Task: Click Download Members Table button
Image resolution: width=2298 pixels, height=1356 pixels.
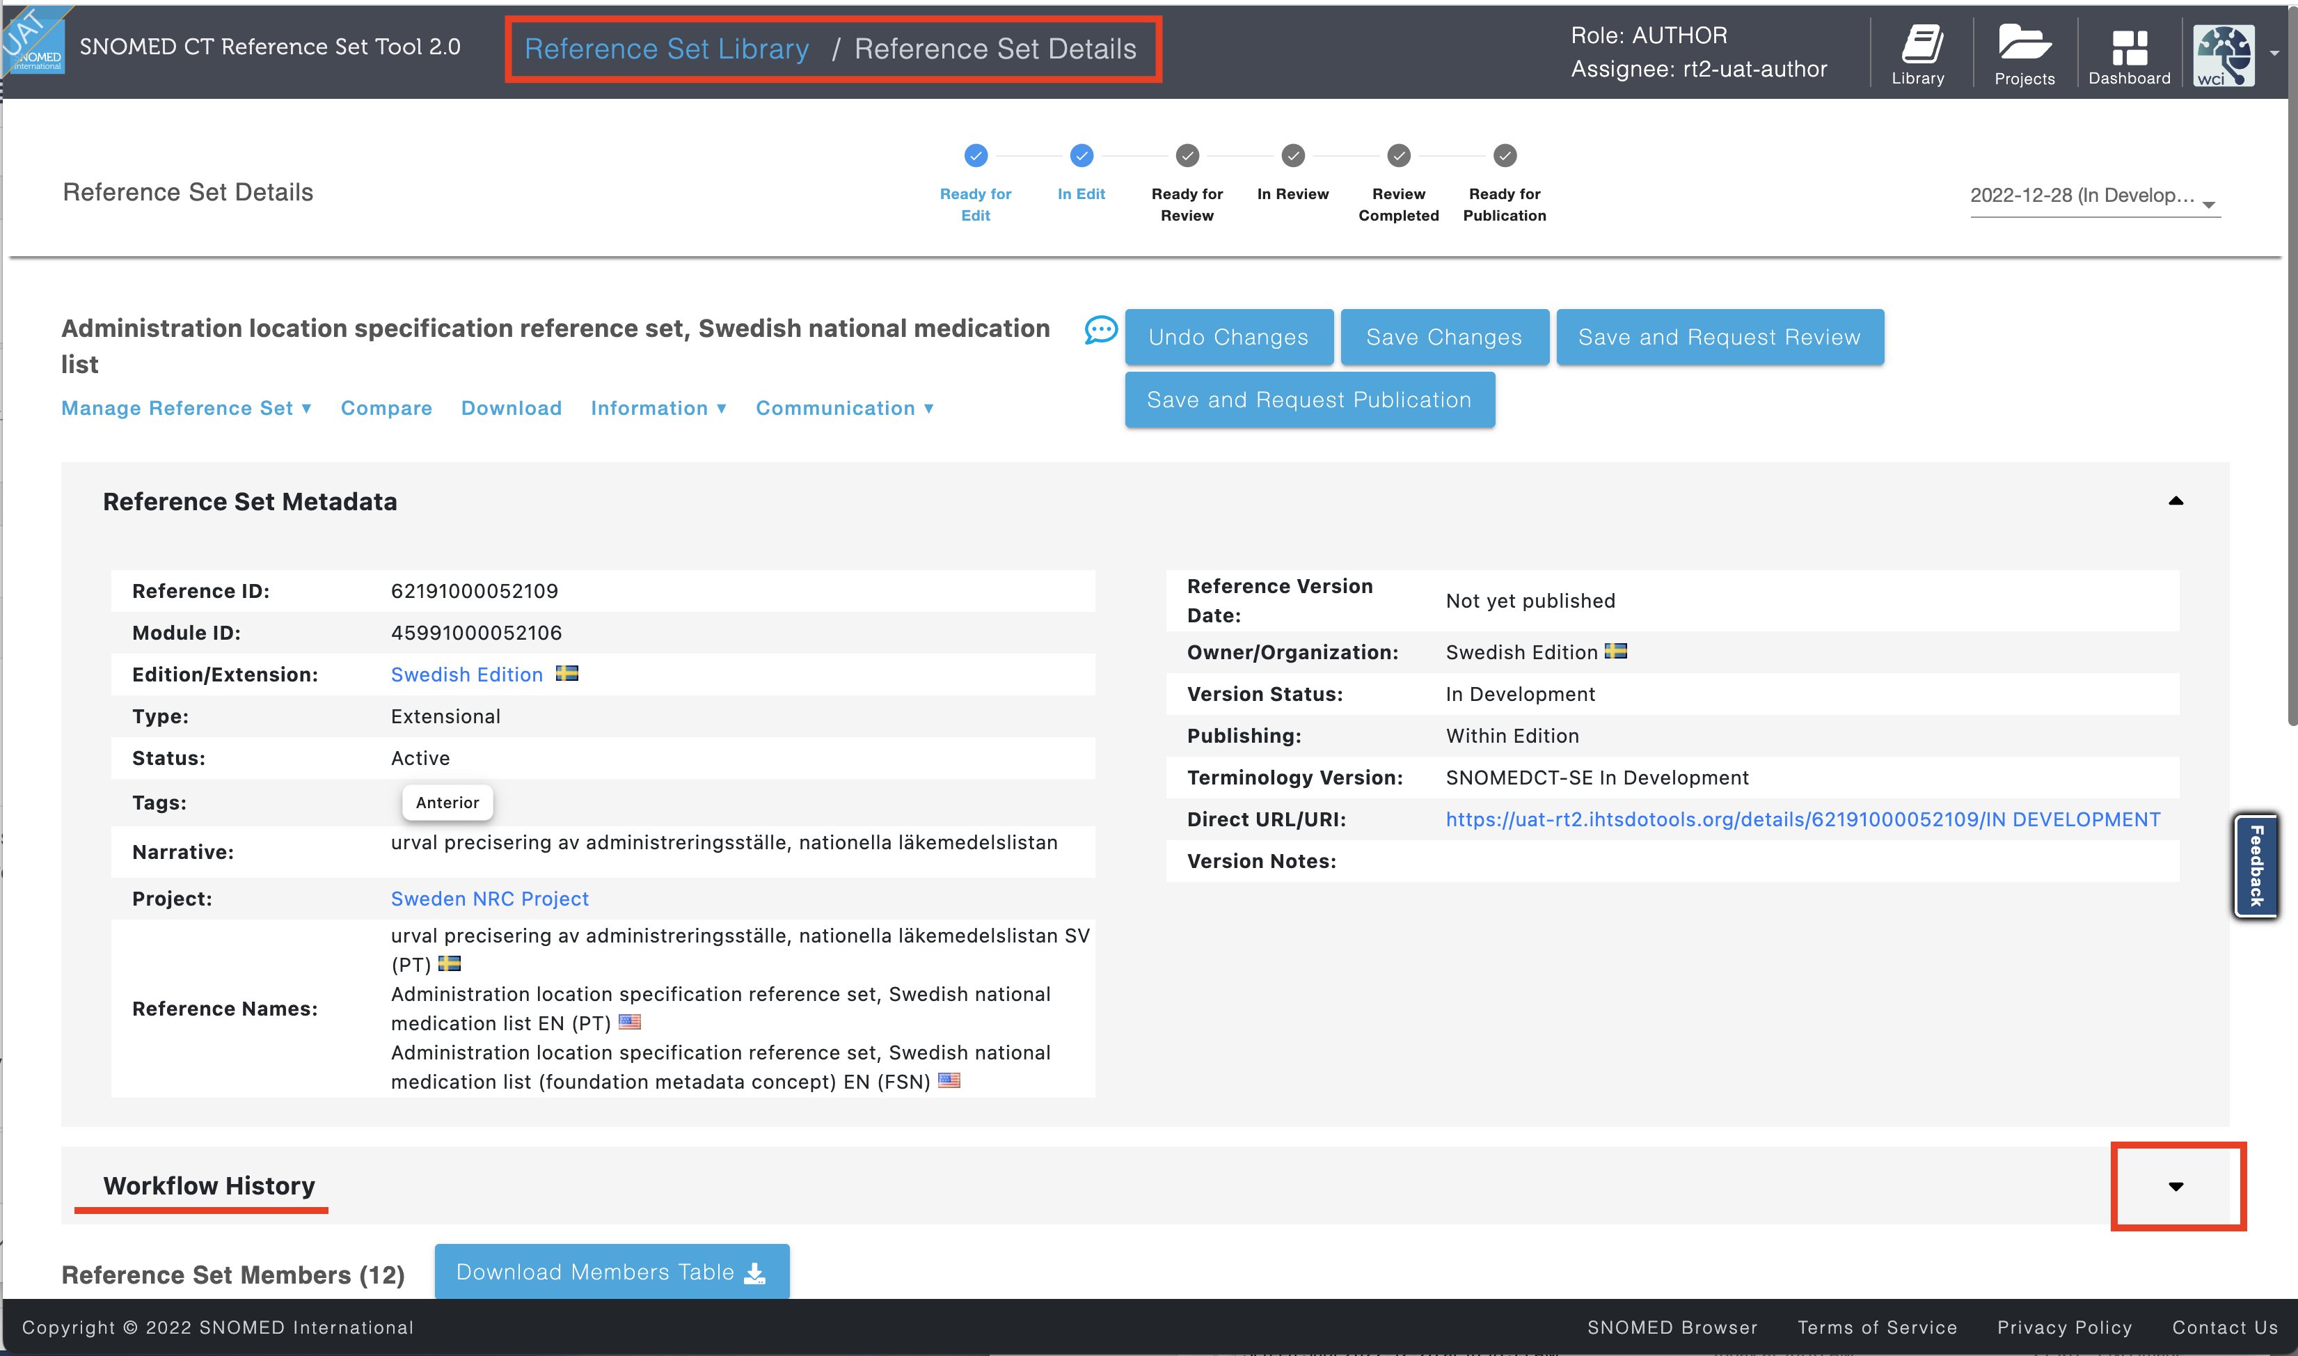Action: 611,1271
